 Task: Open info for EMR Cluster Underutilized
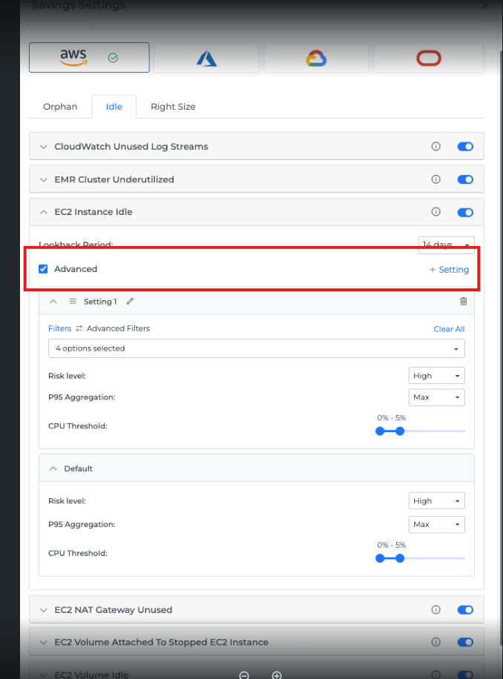435,179
